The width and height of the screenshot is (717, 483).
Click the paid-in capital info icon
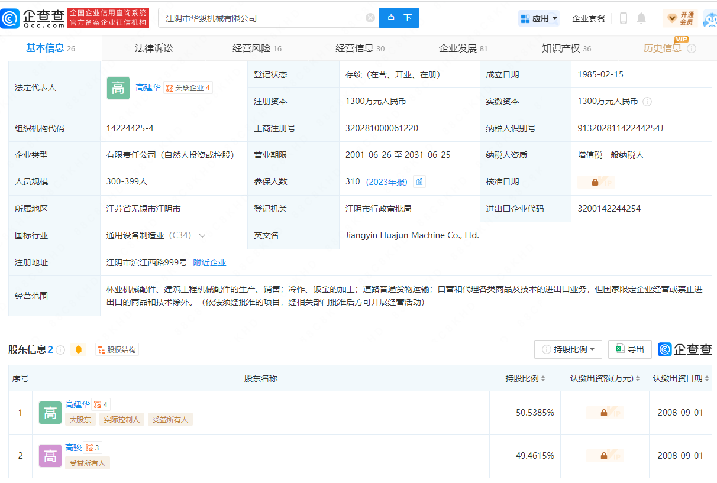pyautogui.click(x=647, y=102)
